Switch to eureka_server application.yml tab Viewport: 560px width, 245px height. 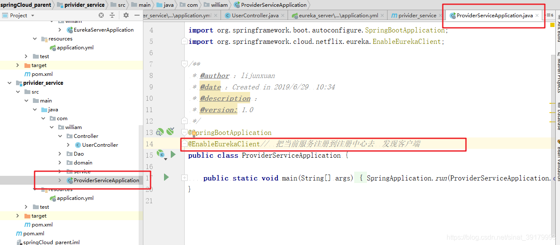click(x=338, y=16)
